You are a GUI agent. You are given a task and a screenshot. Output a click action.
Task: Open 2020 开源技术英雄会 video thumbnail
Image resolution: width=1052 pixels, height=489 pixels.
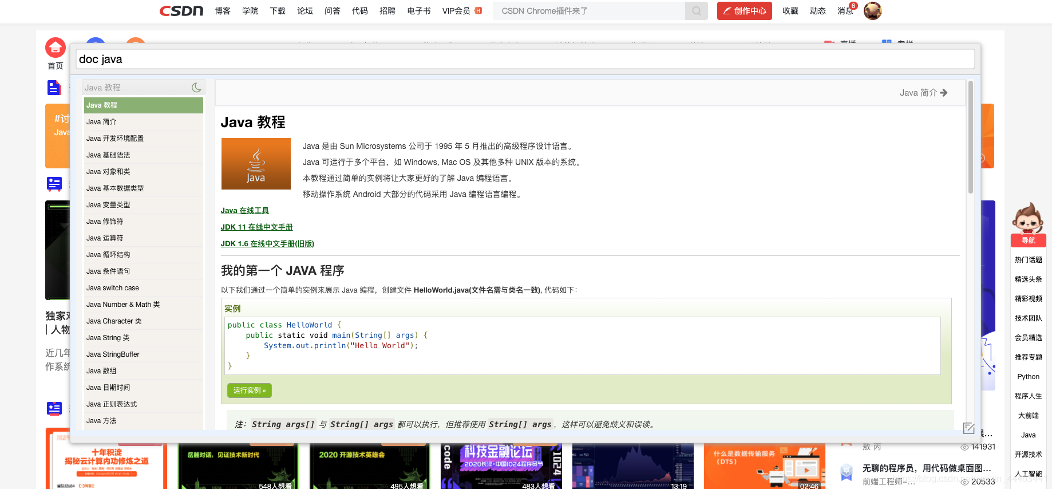point(370,466)
